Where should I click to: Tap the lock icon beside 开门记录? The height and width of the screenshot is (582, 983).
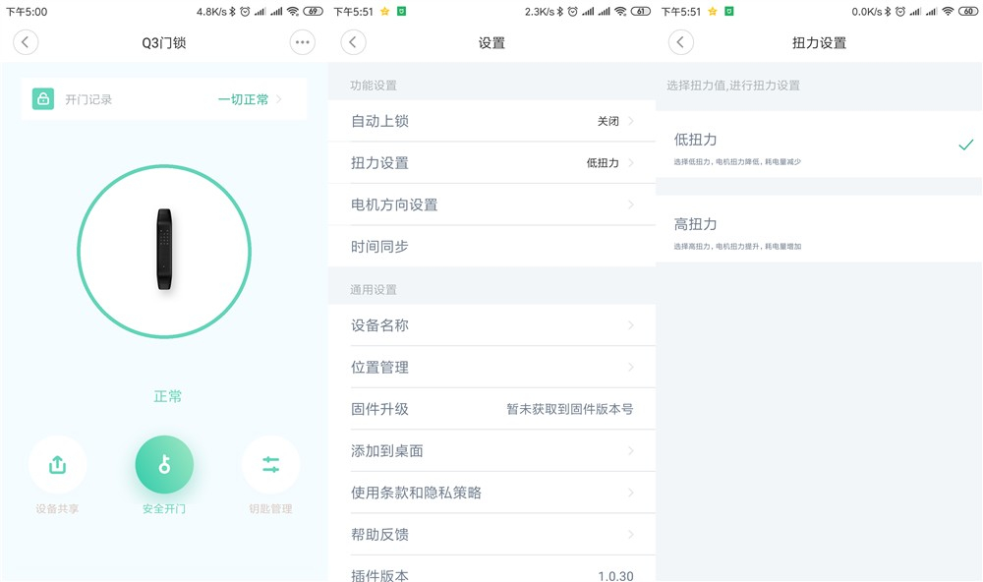pos(45,98)
